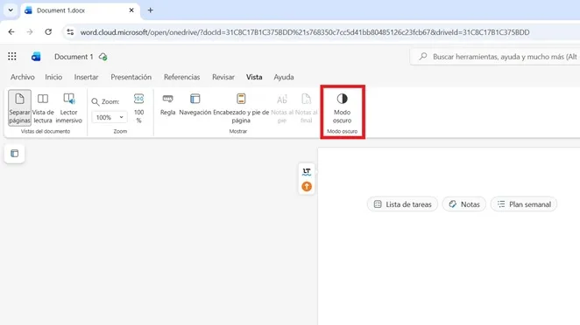The height and width of the screenshot is (325, 580).
Task: Insert a Plan semanal template
Action: coord(524,204)
